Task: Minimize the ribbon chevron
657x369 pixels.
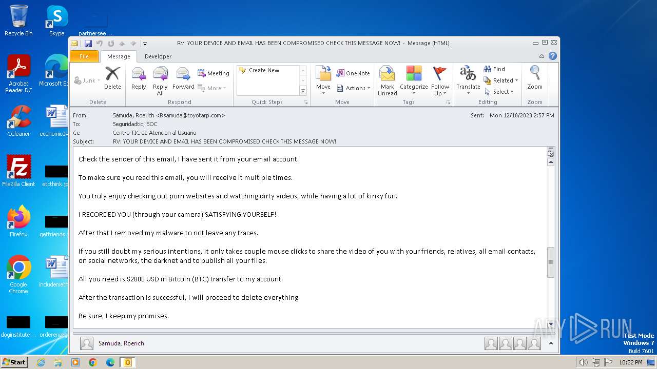Action: 542,56
